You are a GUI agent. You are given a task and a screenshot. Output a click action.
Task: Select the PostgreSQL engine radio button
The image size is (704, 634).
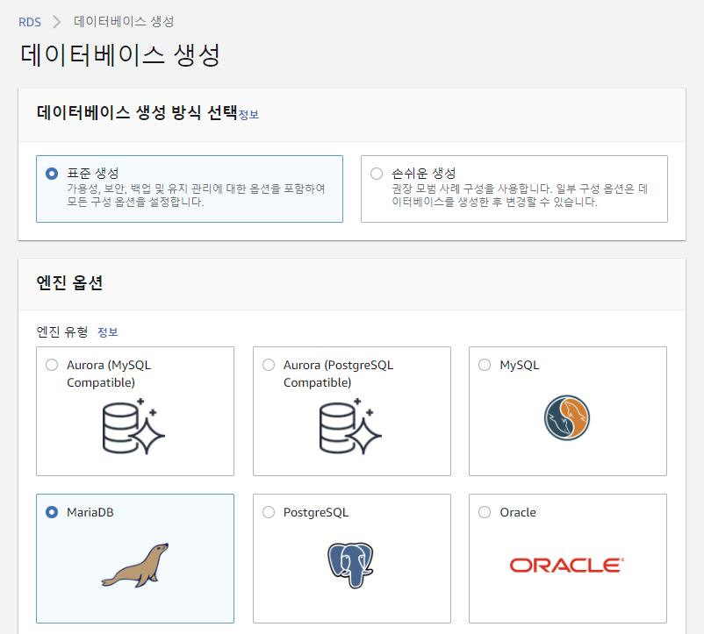[269, 512]
